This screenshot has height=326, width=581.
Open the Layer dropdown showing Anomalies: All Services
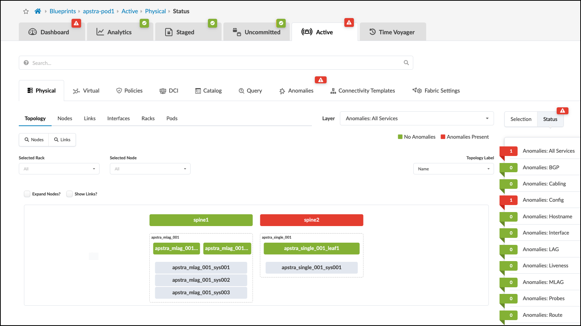click(417, 118)
